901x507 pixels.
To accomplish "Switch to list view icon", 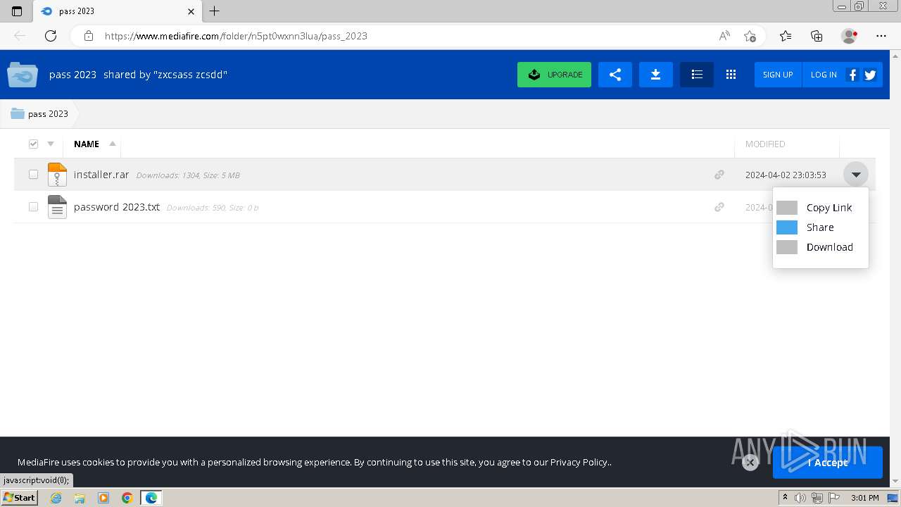I will pos(697,75).
